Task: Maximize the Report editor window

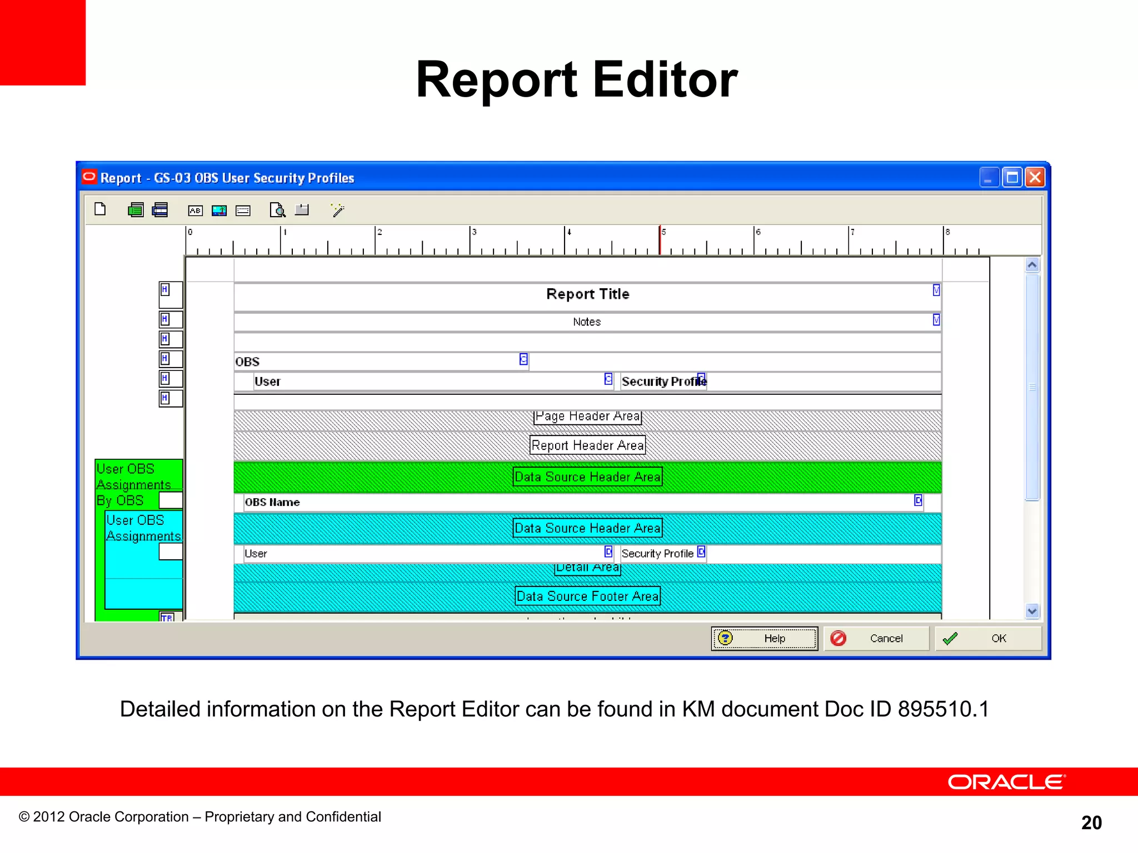Action: 1012,178
